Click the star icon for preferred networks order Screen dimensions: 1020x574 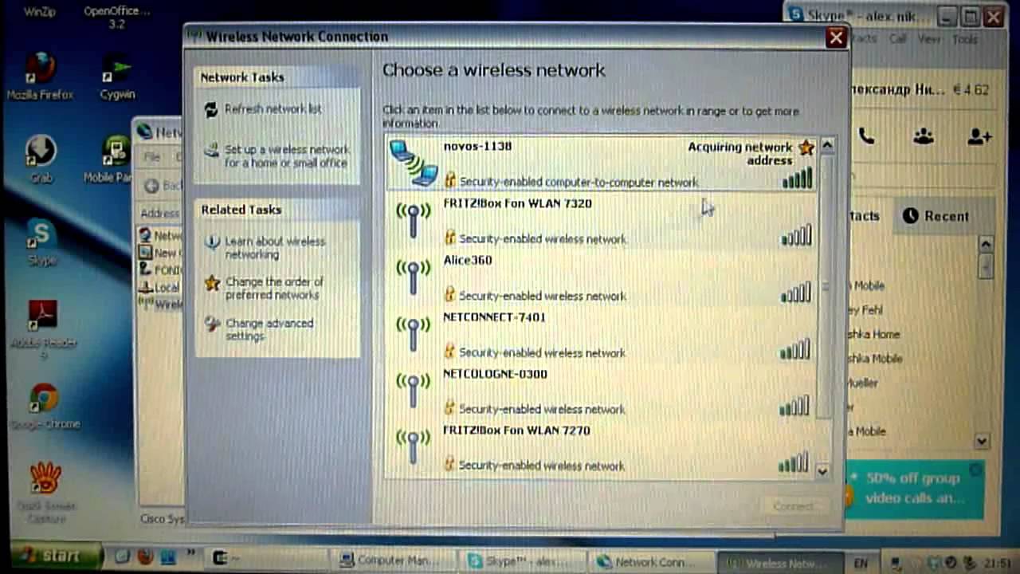click(212, 283)
